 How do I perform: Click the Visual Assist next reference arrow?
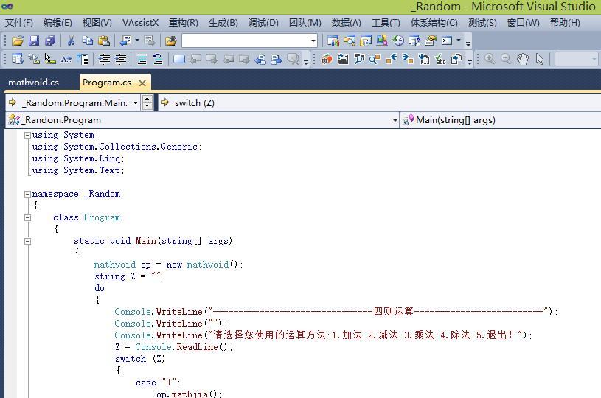pos(408,60)
